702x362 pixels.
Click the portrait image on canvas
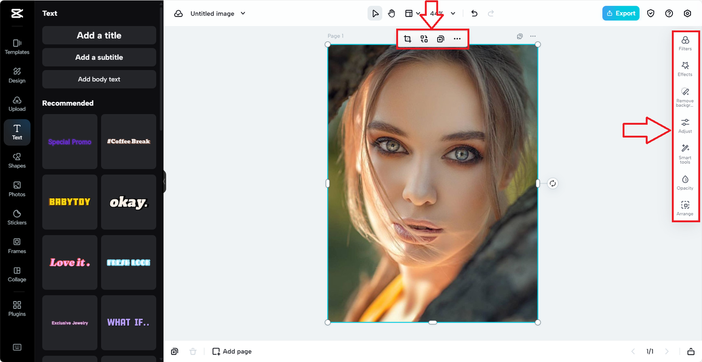(433, 183)
